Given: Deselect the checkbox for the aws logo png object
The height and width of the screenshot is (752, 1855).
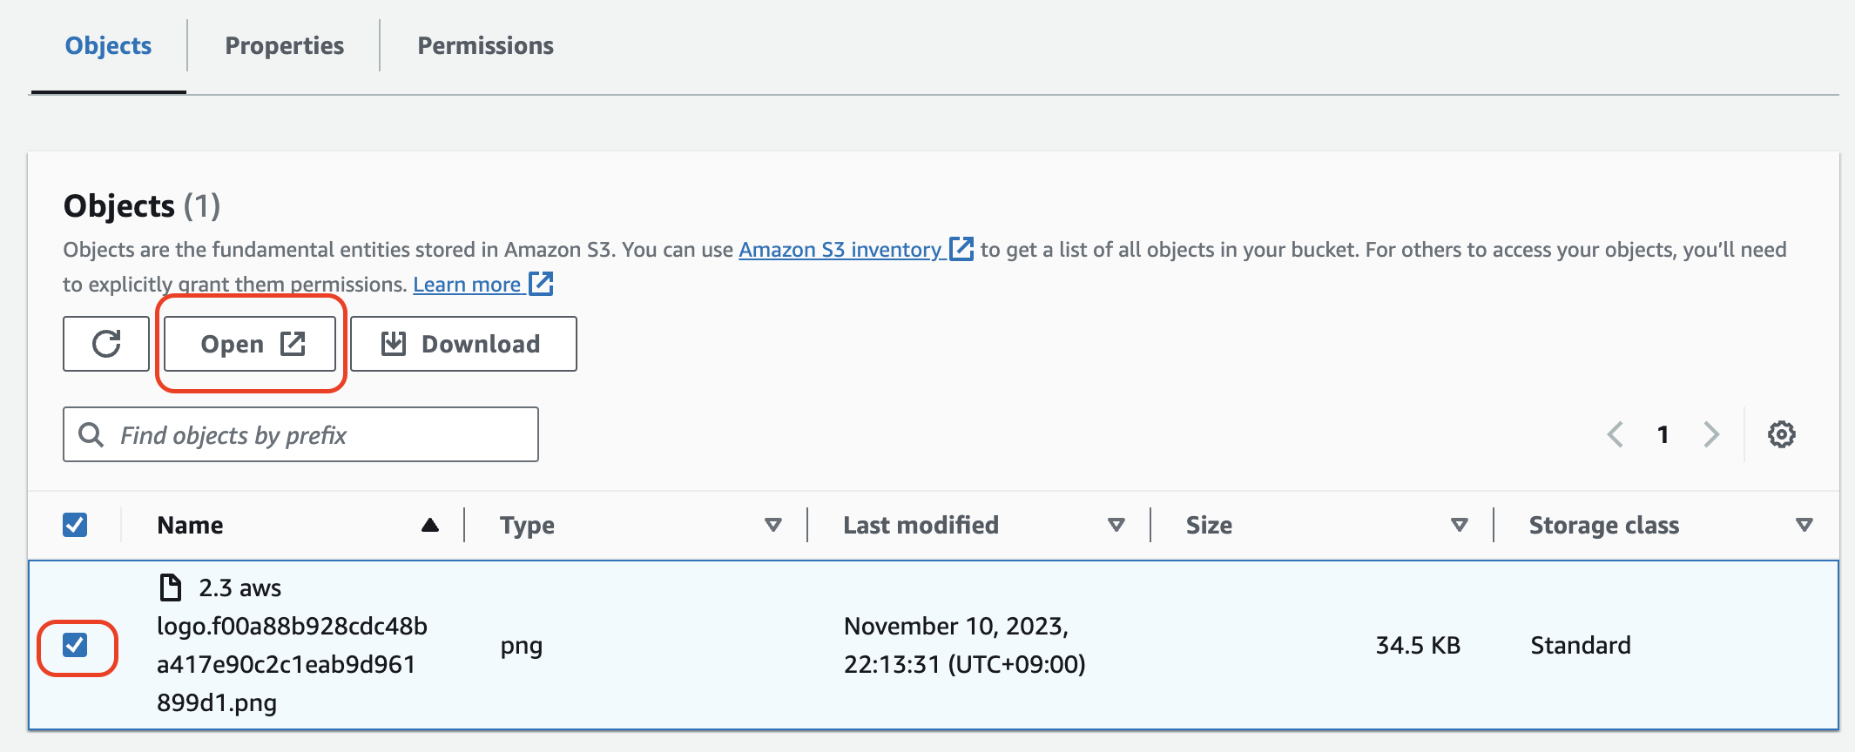Looking at the screenshot, I should [x=76, y=645].
